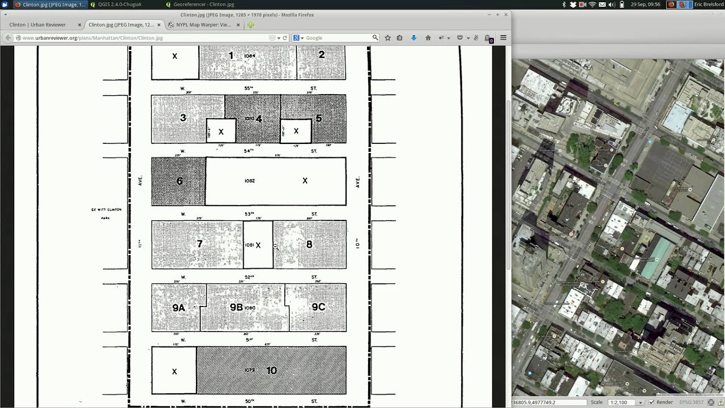Click the EPSG:3857 CRS status label
Viewport: 725px width, 408px height.
pos(692,402)
